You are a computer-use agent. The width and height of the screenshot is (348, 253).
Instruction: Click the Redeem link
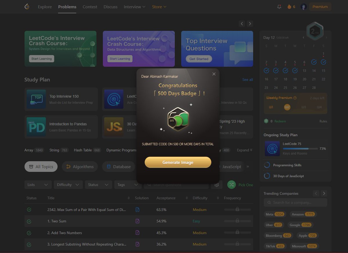280,121
